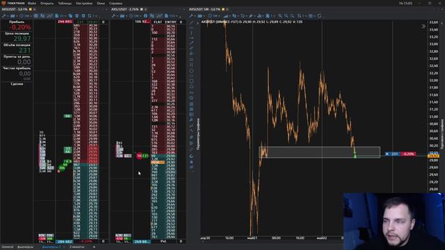The width and height of the screenshot is (445, 250).
Task: Select the star drawing tool
Action: pos(191,98)
